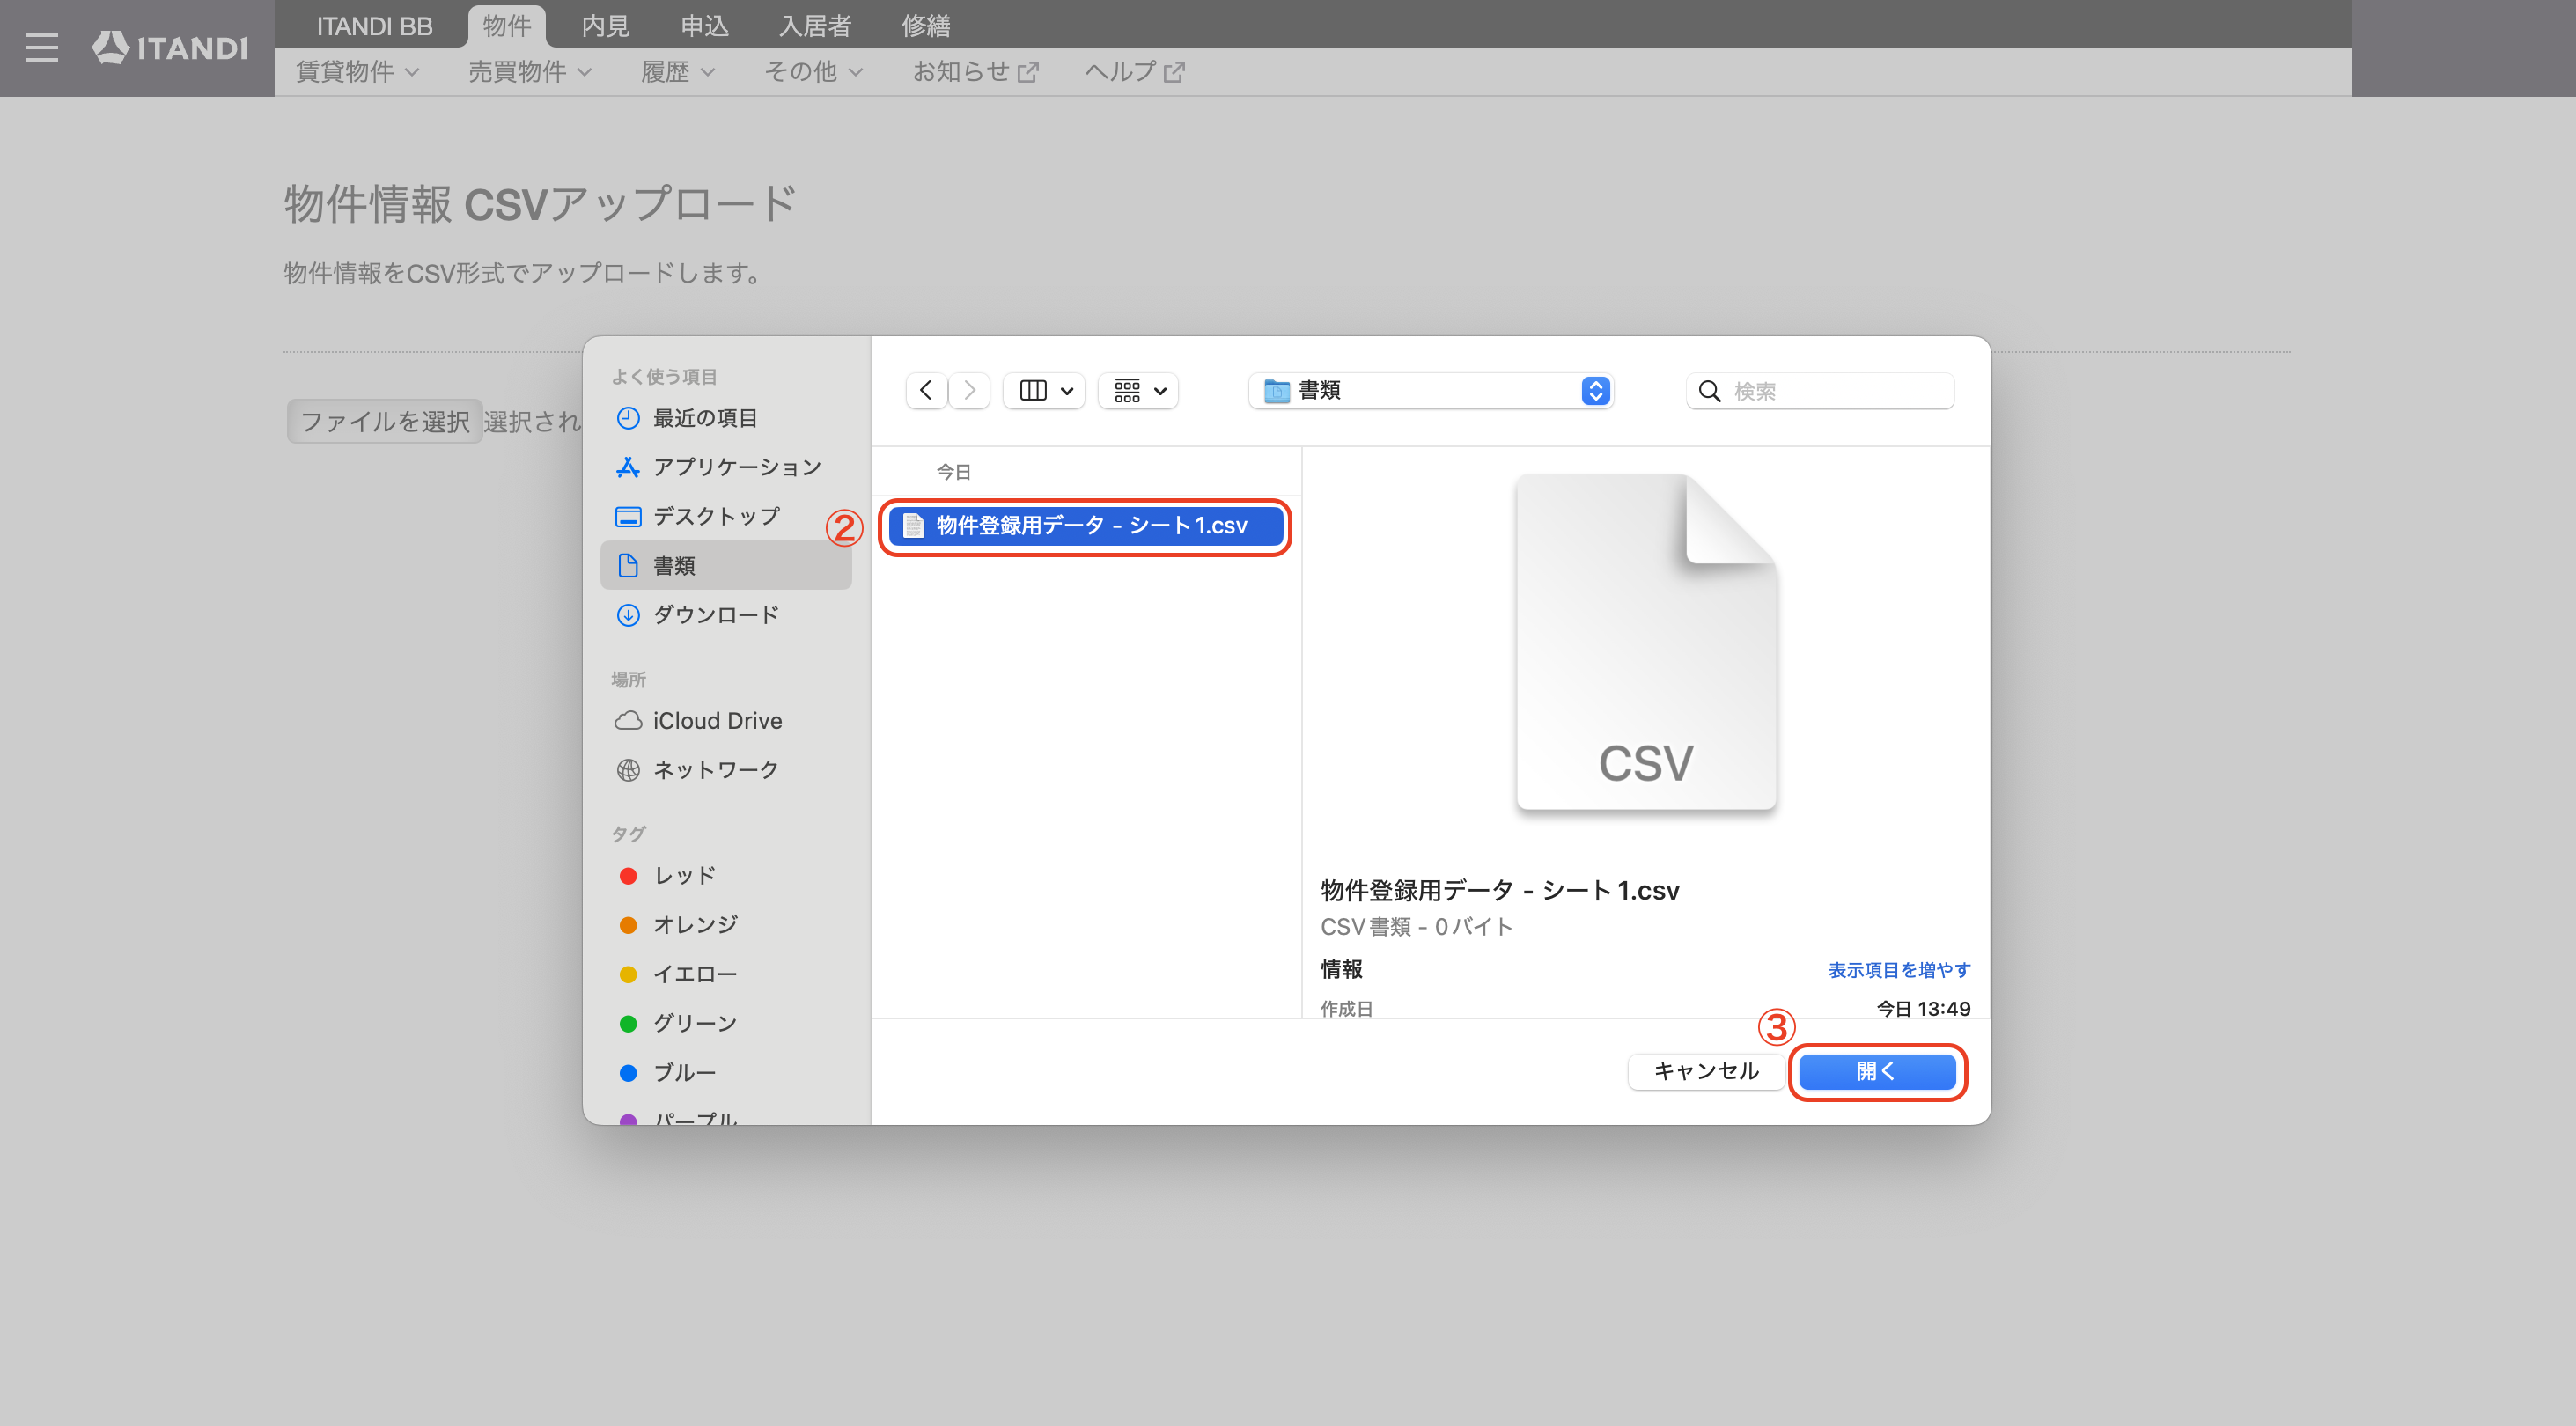The image size is (2576, 1426).
Task: Click the Documents page icon in sidebar
Action: 628,565
